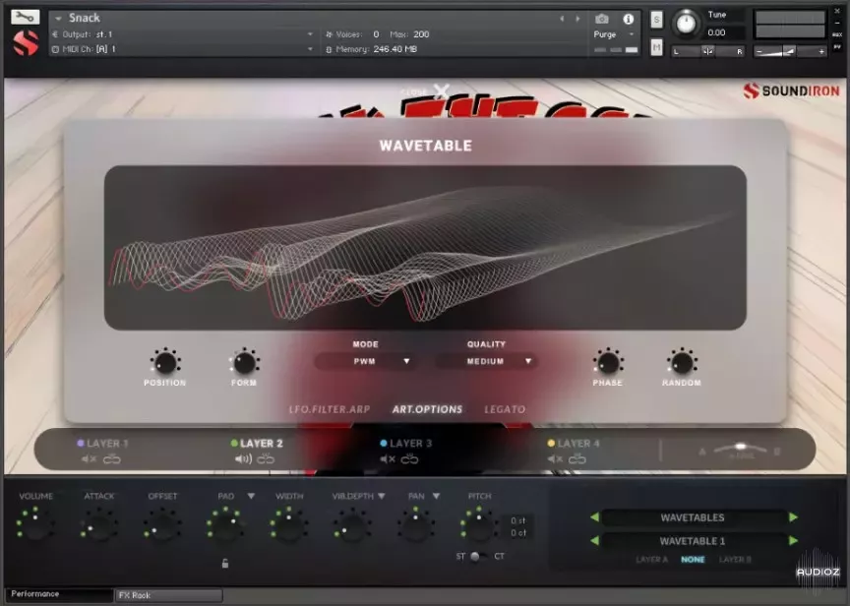This screenshot has height=606, width=850.
Task: Click the padlock icon below the Pad knob
Action: (225, 563)
